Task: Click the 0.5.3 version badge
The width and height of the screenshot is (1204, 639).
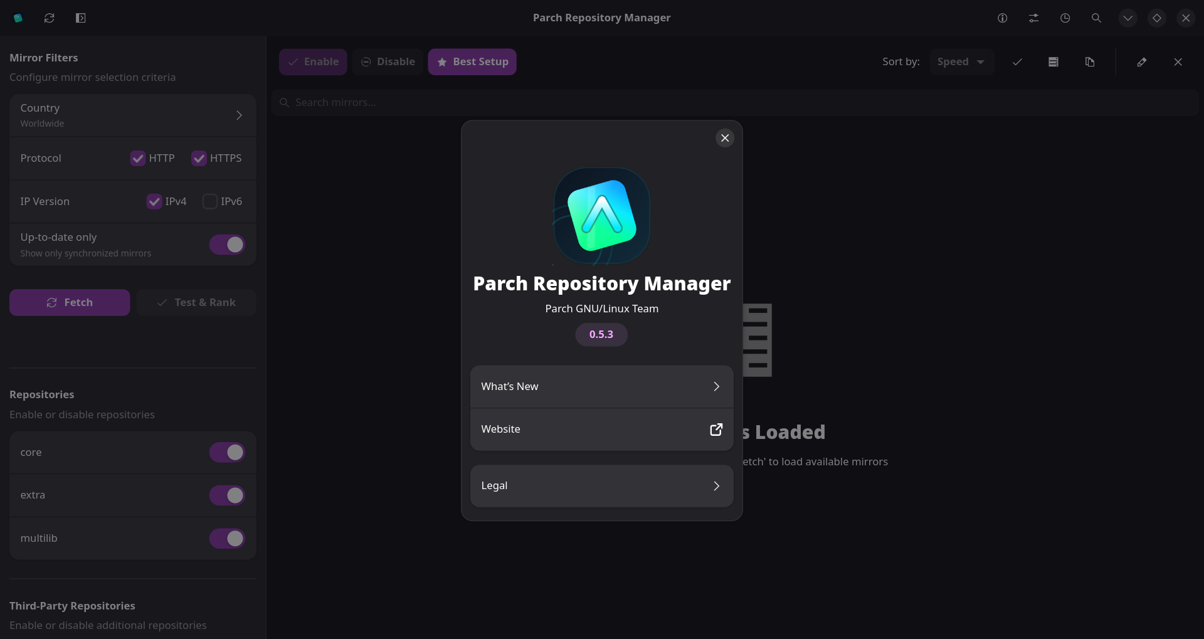Action: 601,335
